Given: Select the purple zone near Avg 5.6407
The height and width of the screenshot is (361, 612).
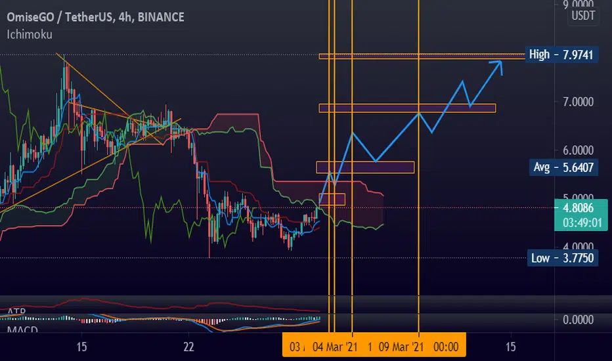Looking at the screenshot, I should coord(365,167).
